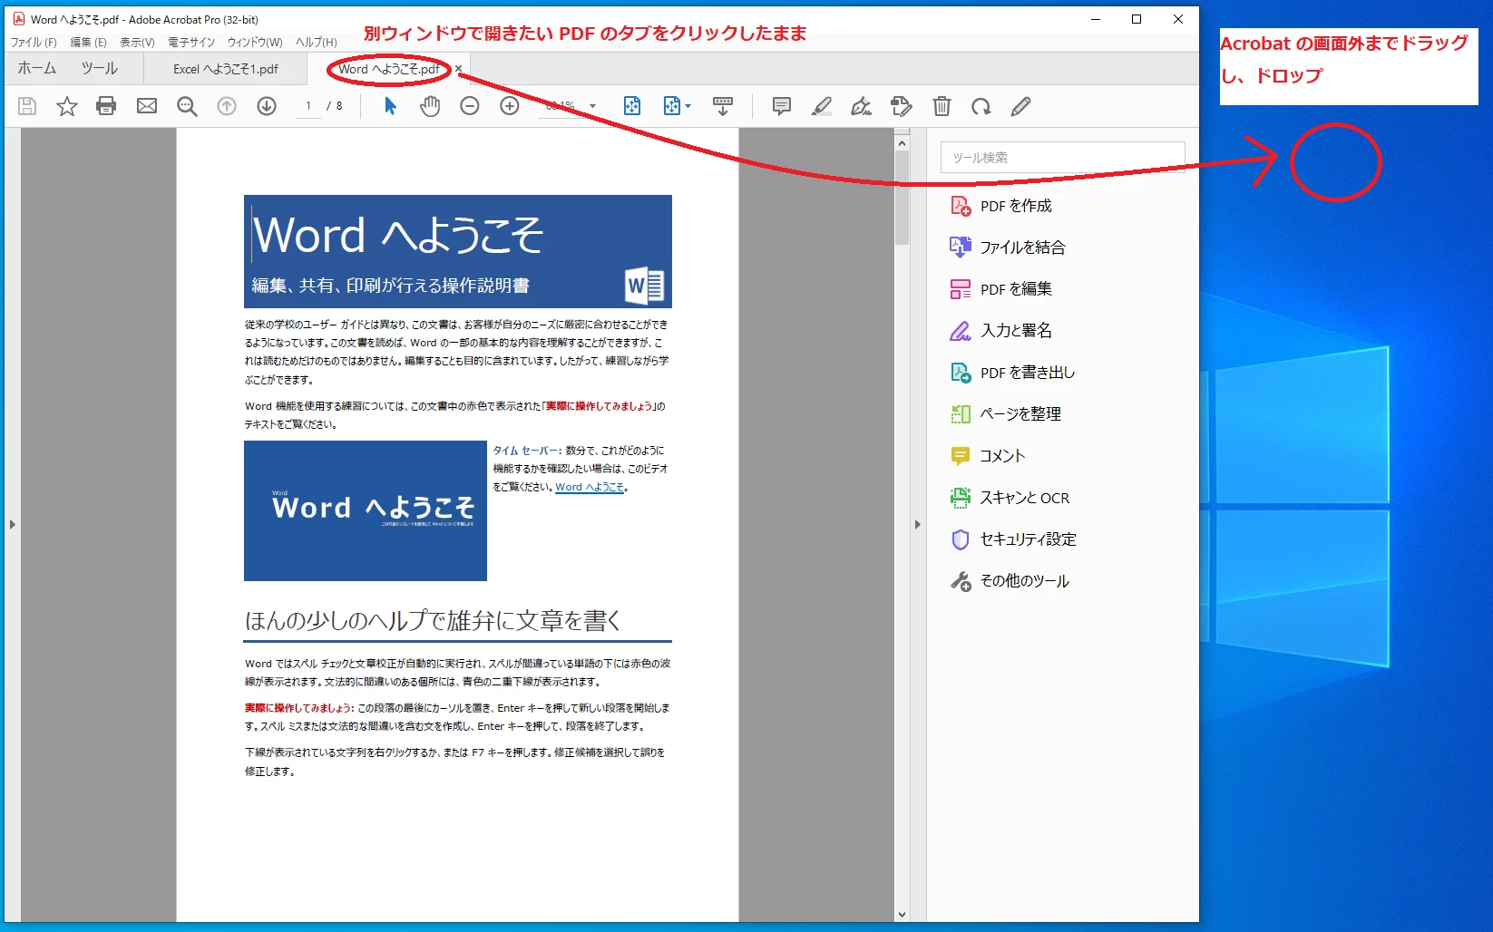Viewport: 1493px width, 932px height.
Task: Click the tool search field
Action: click(1062, 157)
